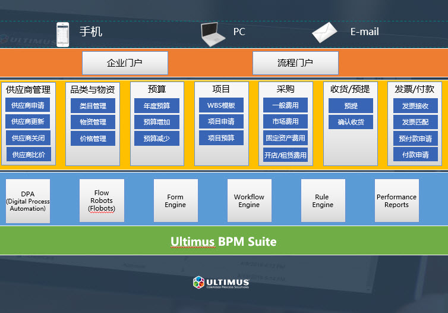The width and height of the screenshot is (448, 313).
Task: Click the 付款申请 item
Action: pos(415,155)
